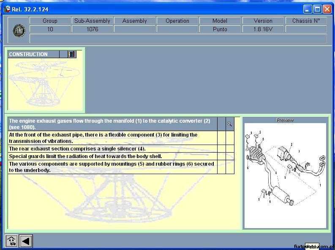The height and width of the screenshot is (250, 335).
Task: Click the Version column header
Action: pyautogui.click(x=263, y=21)
